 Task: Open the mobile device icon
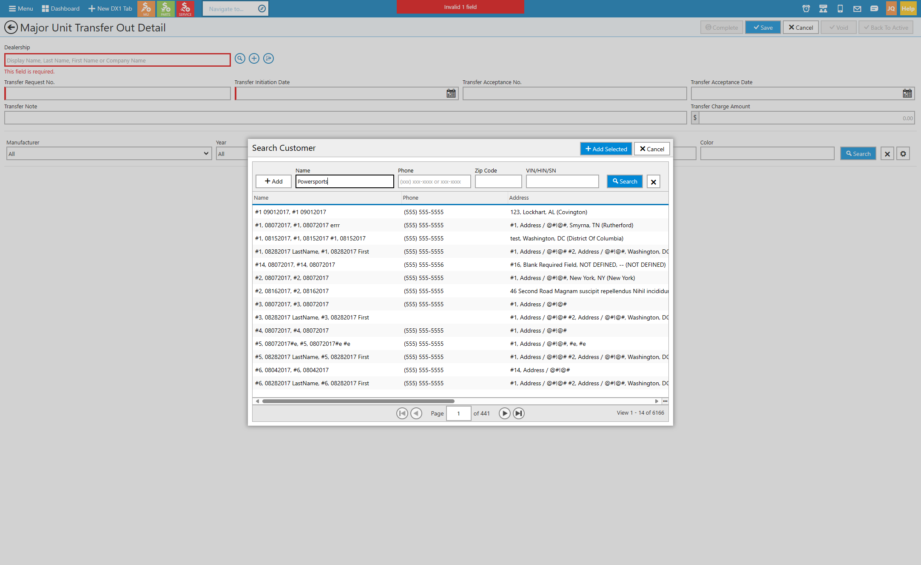coord(840,8)
